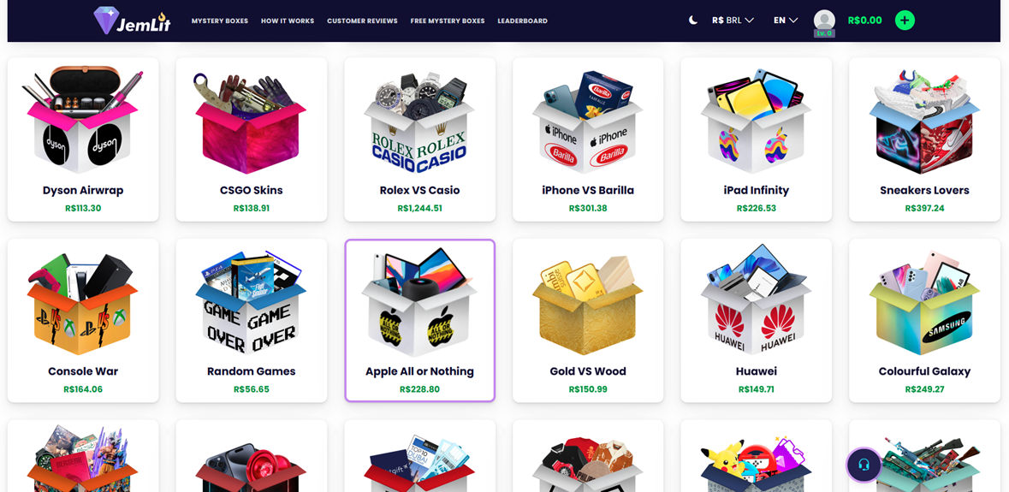This screenshot has width=1009, height=492.
Task: Open the user avatar profile
Action: (x=824, y=22)
